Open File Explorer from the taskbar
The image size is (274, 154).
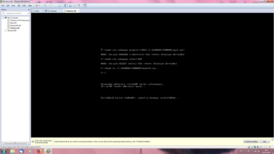coord(13,151)
